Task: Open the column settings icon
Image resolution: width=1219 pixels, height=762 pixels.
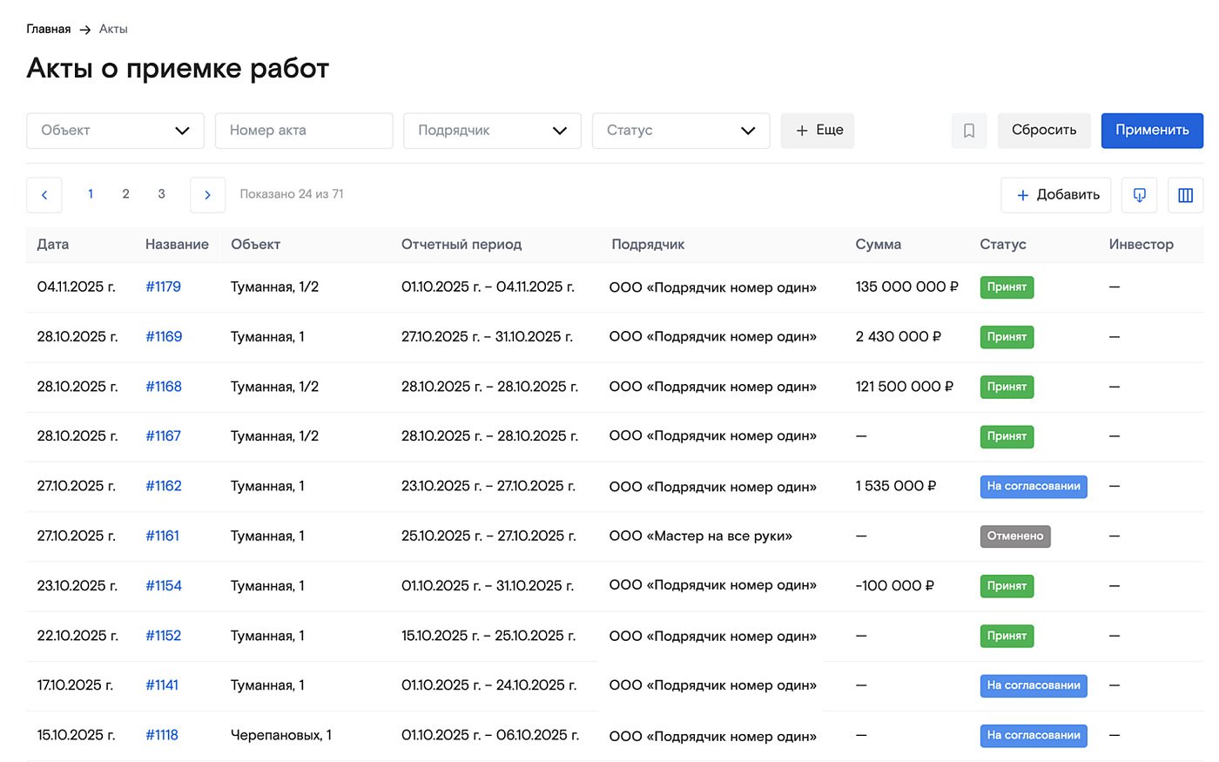Action: point(1185,195)
